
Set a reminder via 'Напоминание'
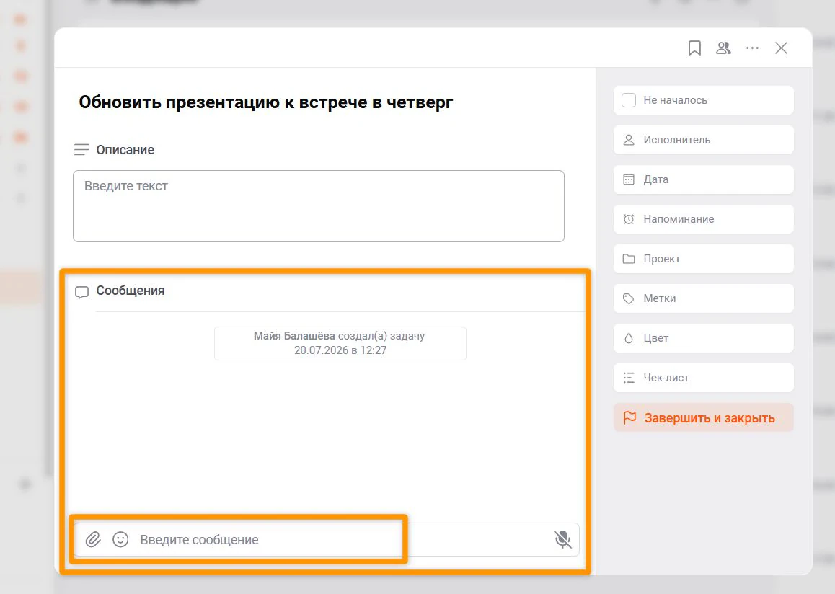(x=704, y=219)
